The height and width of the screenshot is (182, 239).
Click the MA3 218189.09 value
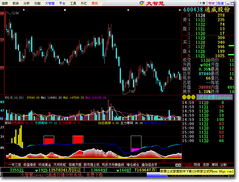[96, 98]
